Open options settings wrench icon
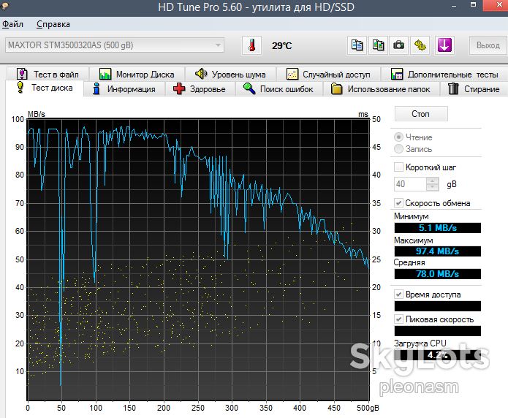The height and width of the screenshot is (418, 508). point(420,45)
